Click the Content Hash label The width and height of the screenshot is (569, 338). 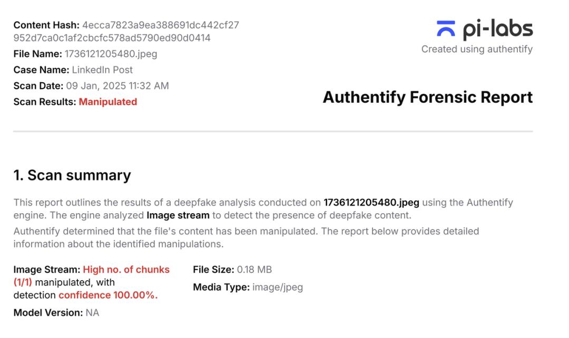pyautogui.click(x=46, y=25)
